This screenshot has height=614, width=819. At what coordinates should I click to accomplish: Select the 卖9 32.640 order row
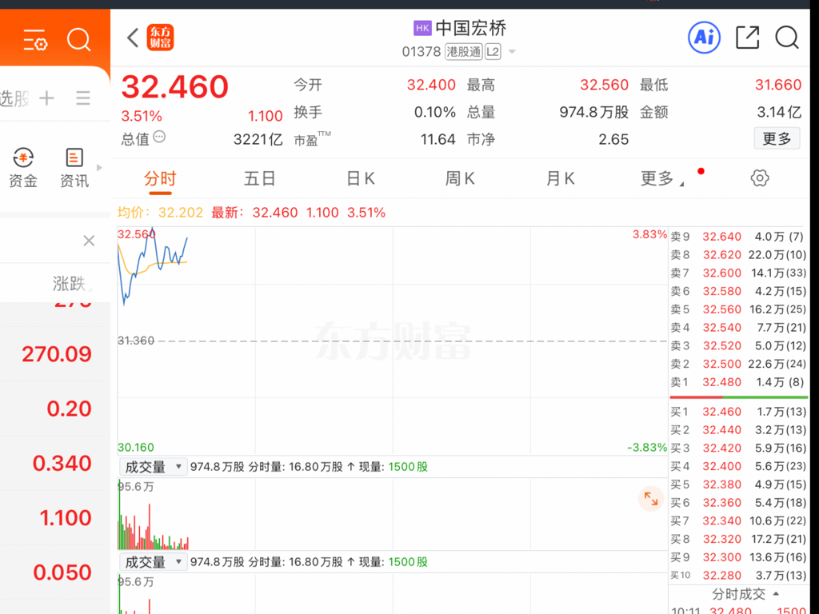738,237
